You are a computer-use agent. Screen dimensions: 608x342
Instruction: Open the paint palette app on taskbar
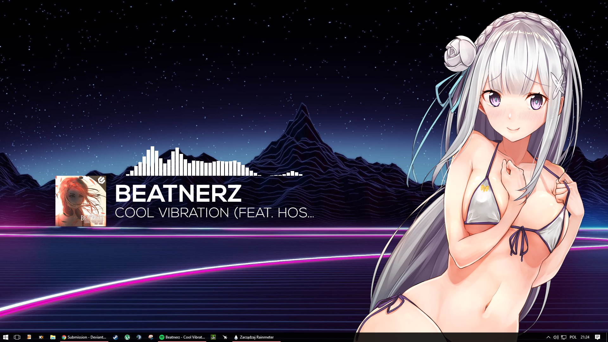pyautogui.click(x=151, y=337)
